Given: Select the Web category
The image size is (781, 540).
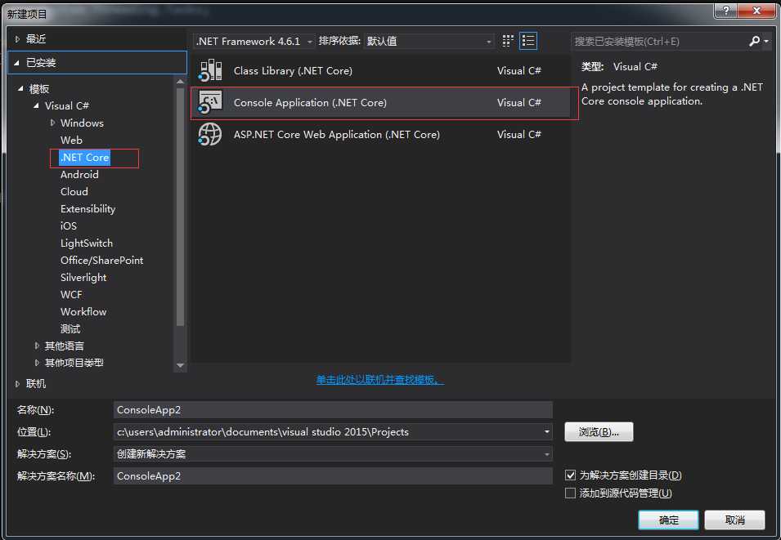Looking at the screenshot, I should coord(71,140).
